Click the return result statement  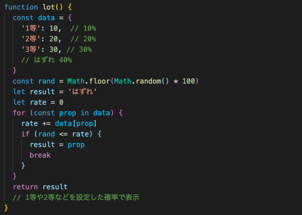[x=40, y=187]
